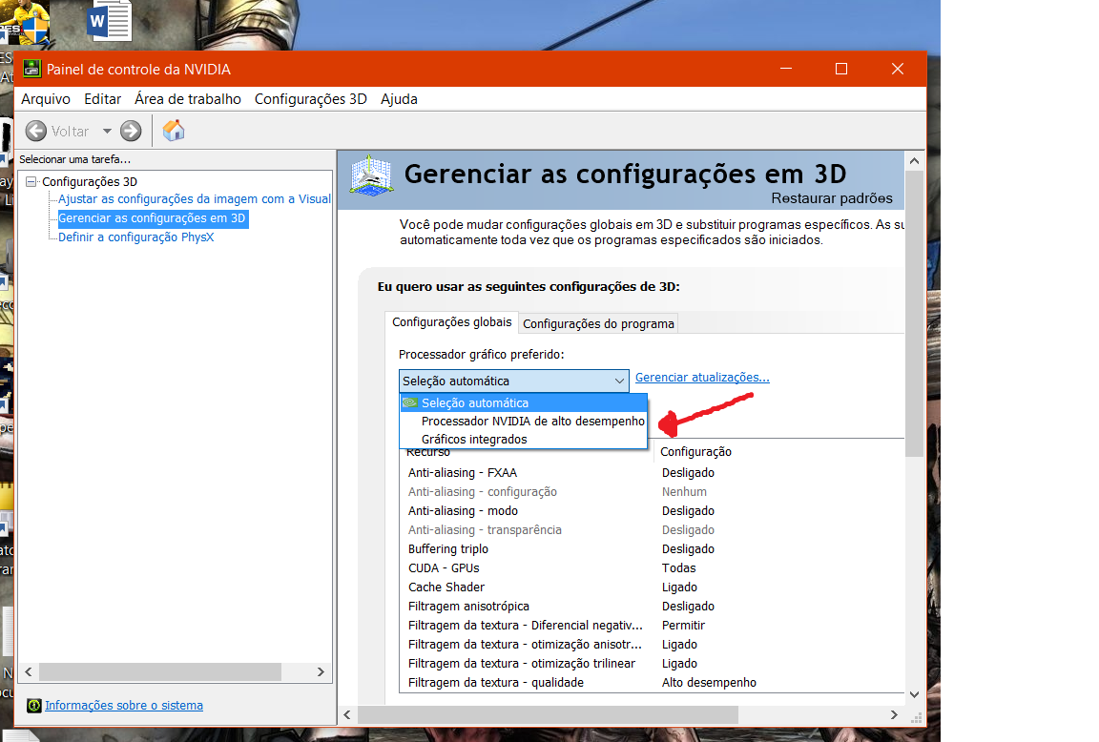Click the main panel scroll right arrow

894,714
